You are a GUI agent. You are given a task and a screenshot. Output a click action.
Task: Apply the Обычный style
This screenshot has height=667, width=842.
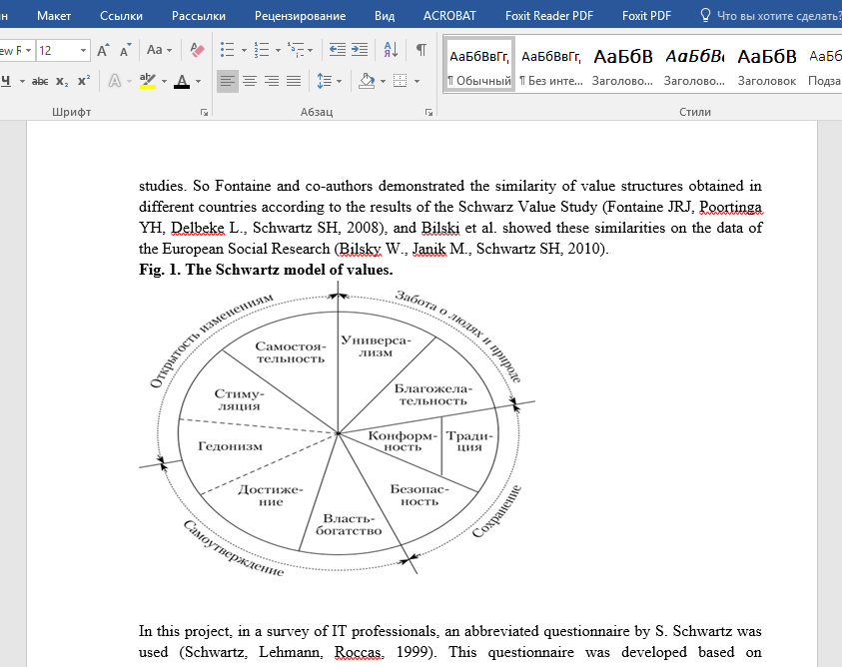(479, 65)
